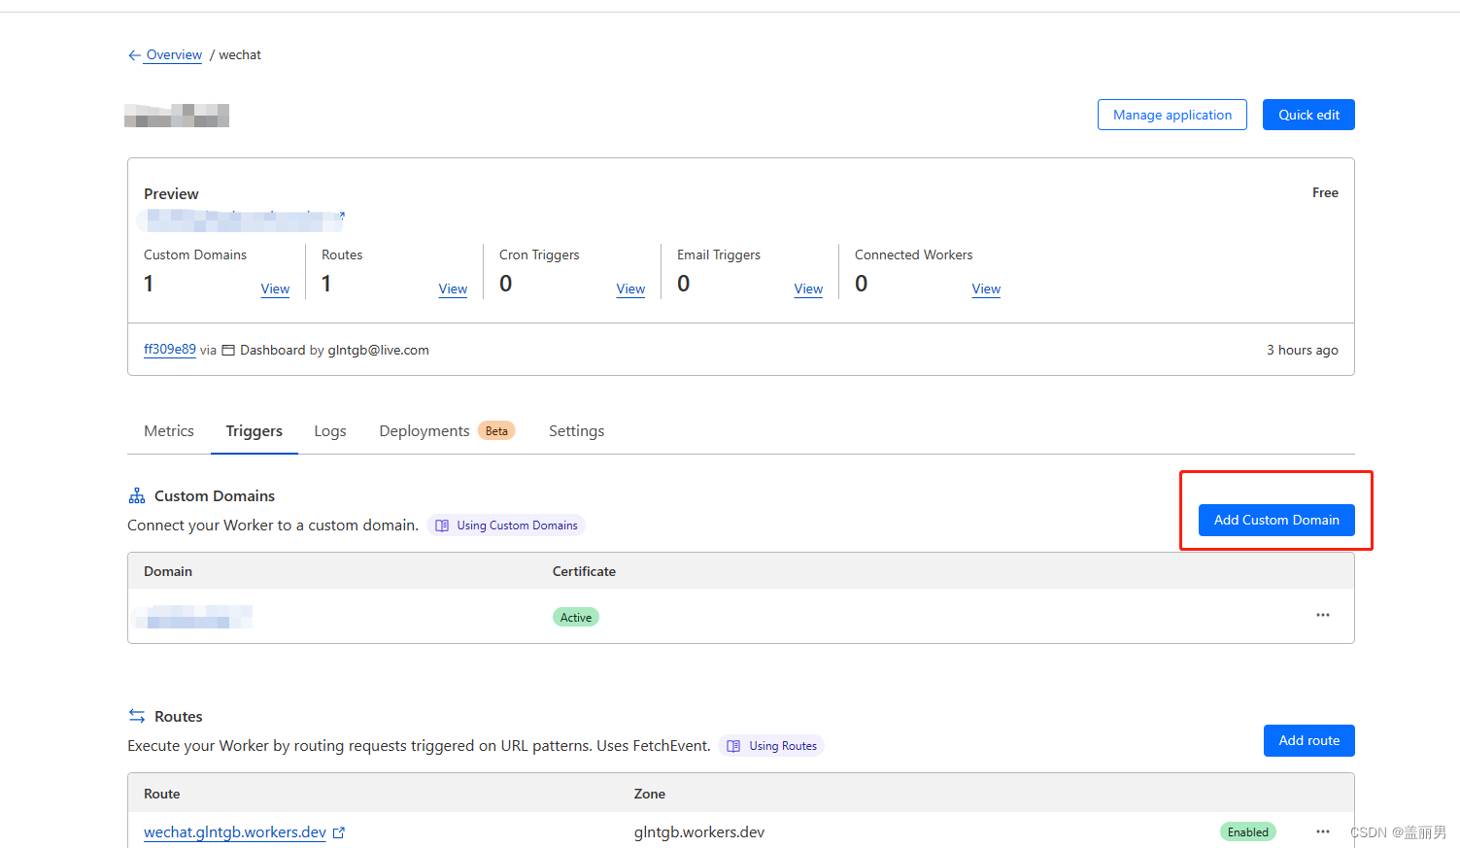
Task: Open wechat.glntgb.workers.dev route link
Action: (x=235, y=832)
